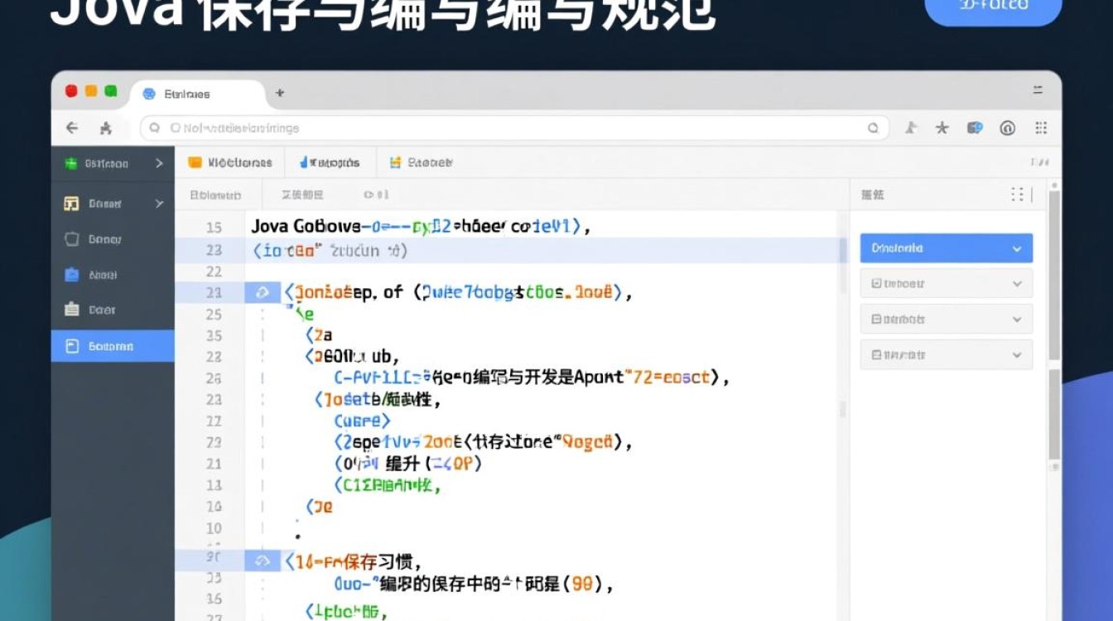Expand the chevron next to the top sidebar item

pos(161,163)
